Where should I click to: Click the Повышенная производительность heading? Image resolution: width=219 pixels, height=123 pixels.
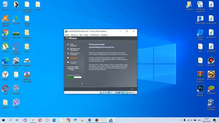coord(101,46)
